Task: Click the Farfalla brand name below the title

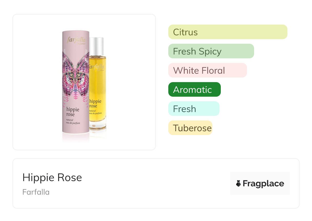Action: (x=36, y=192)
